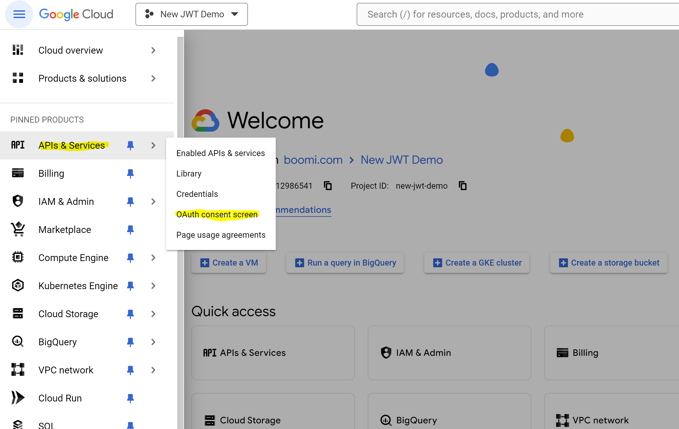679x429 pixels.
Task: Unpin Kubernetes Engine from pinned products
Action: pyautogui.click(x=130, y=286)
